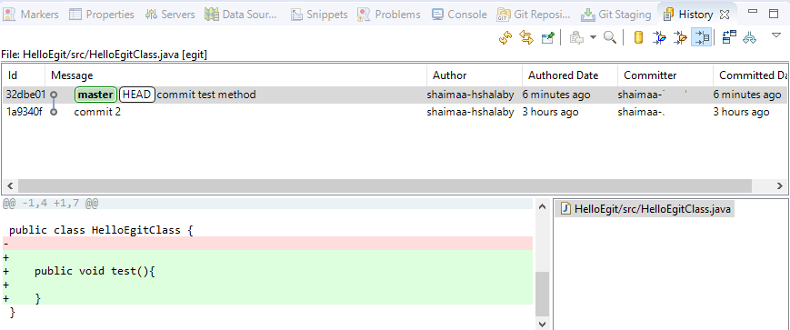This screenshot has width=790, height=330.
Task: Toggle show changes in project filter
Action: pos(659,38)
